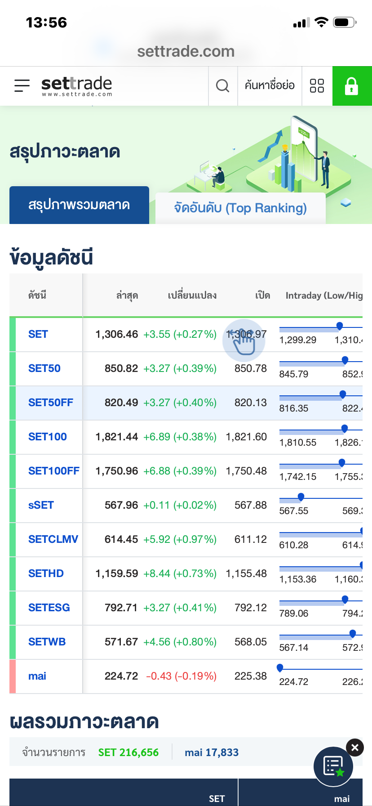
Task: Click the SETHD intraday range marker
Action: pyautogui.click(x=362, y=565)
